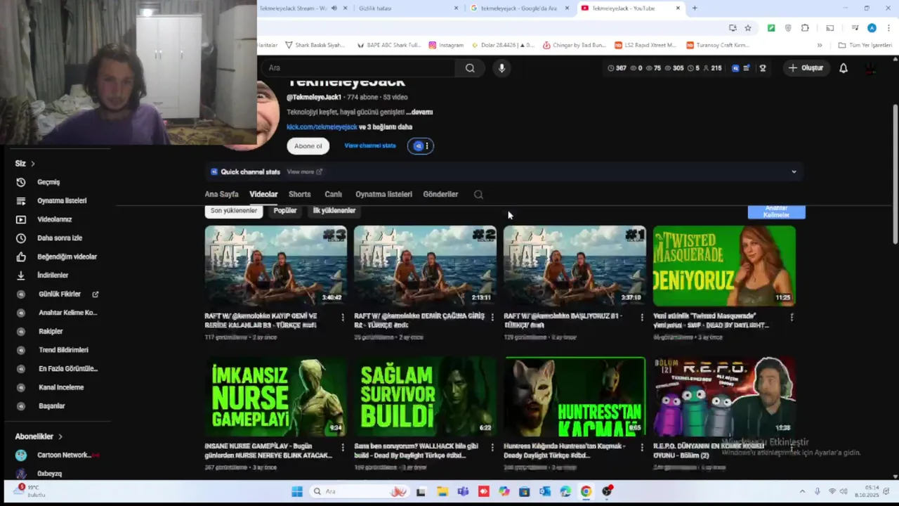This screenshot has height=506, width=899.
Task: Expand hidden bookmarks chevron
Action: click(x=820, y=45)
